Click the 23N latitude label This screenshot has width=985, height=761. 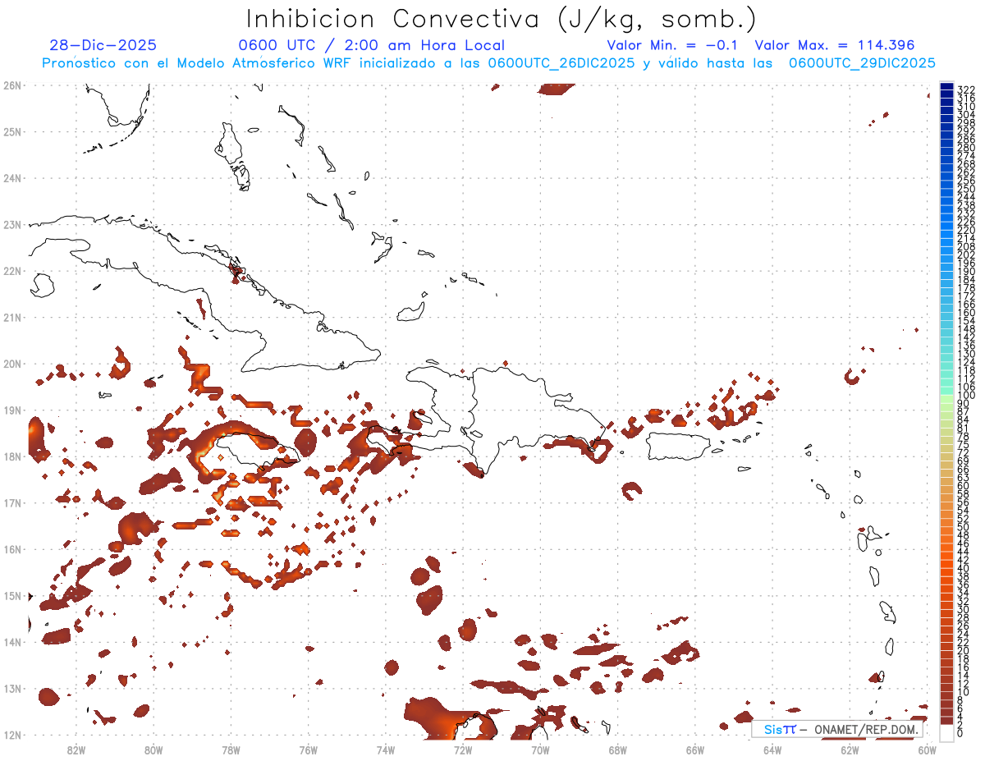tap(12, 224)
